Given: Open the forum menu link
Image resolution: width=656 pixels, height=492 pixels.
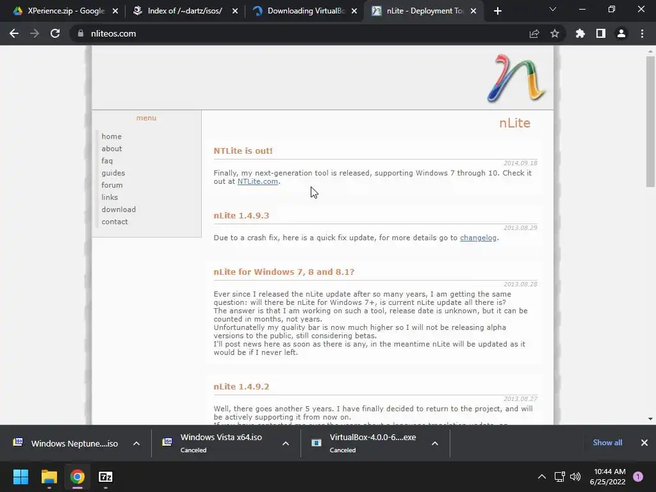Looking at the screenshot, I should tap(111, 185).
